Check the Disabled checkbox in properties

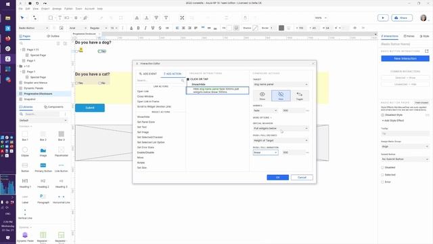point(382,167)
